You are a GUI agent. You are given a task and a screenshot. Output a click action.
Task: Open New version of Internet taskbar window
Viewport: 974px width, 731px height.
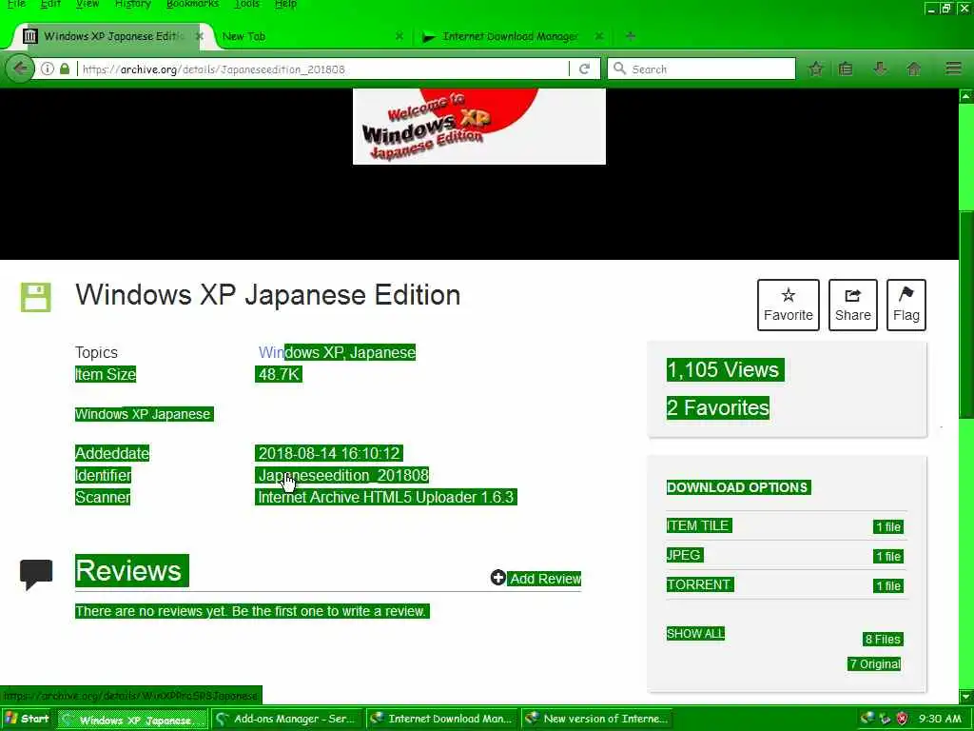[x=597, y=719]
